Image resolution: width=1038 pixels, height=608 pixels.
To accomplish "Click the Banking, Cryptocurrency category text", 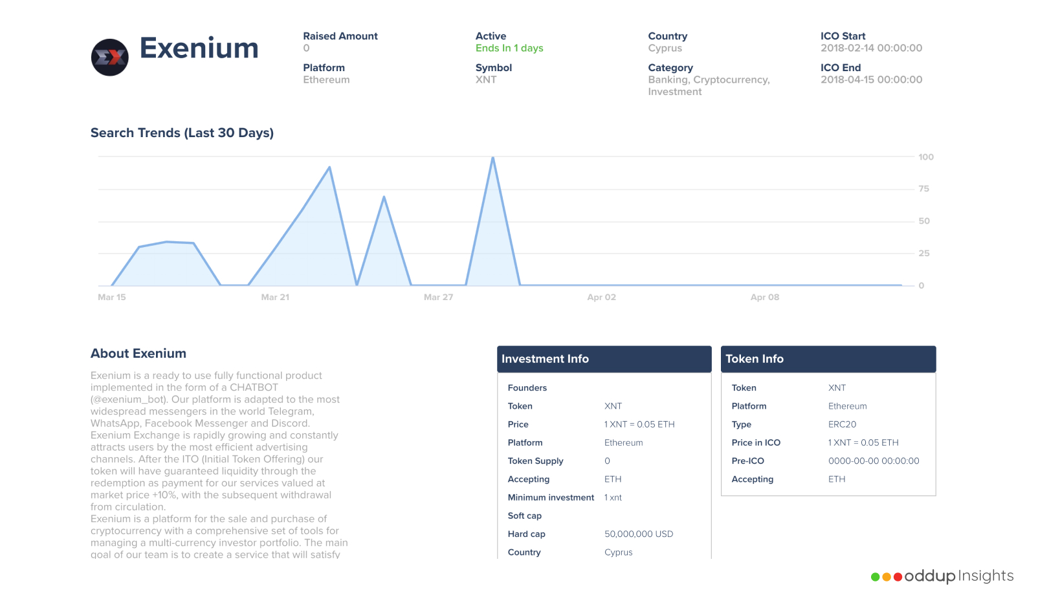I will click(709, 80).
